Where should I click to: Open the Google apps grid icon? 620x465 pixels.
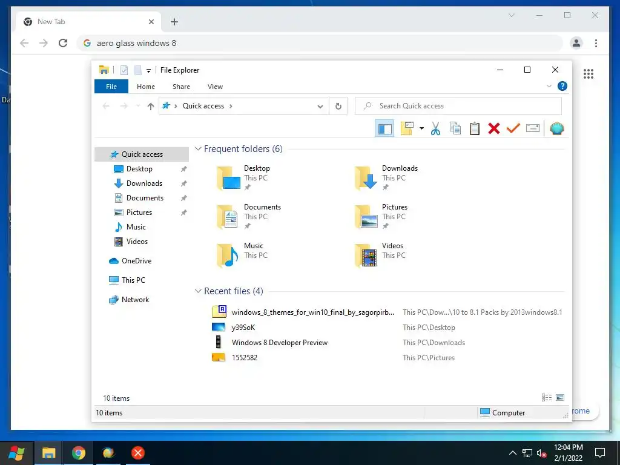tap(589, 74)
